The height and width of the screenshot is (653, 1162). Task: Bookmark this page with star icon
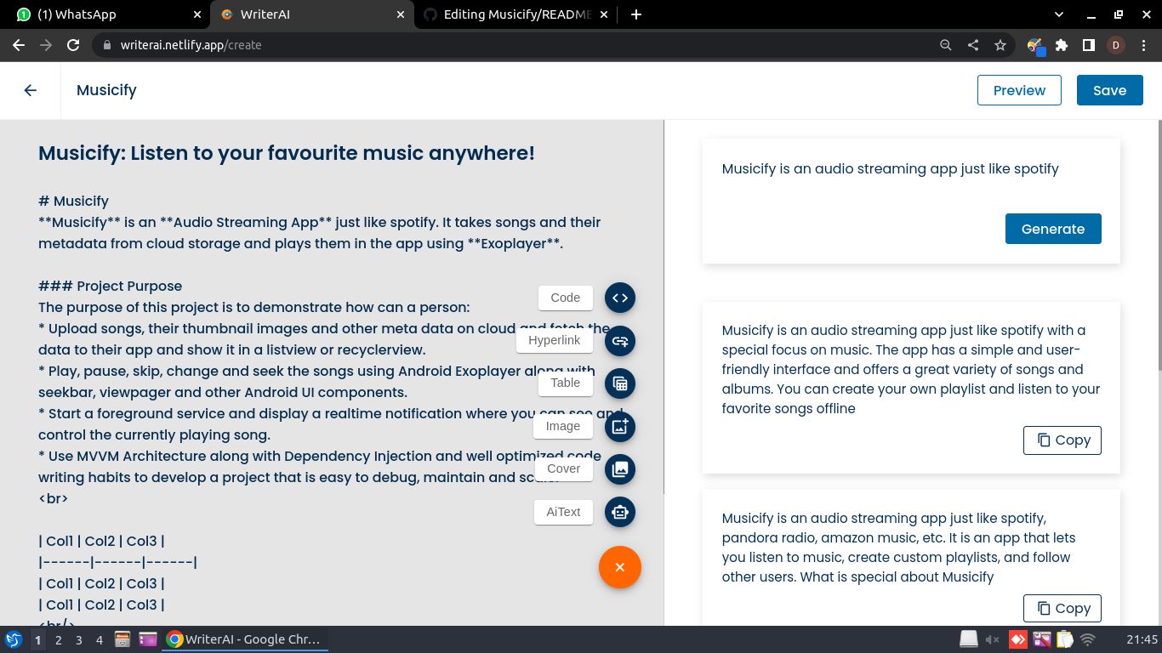point(1000,45)
